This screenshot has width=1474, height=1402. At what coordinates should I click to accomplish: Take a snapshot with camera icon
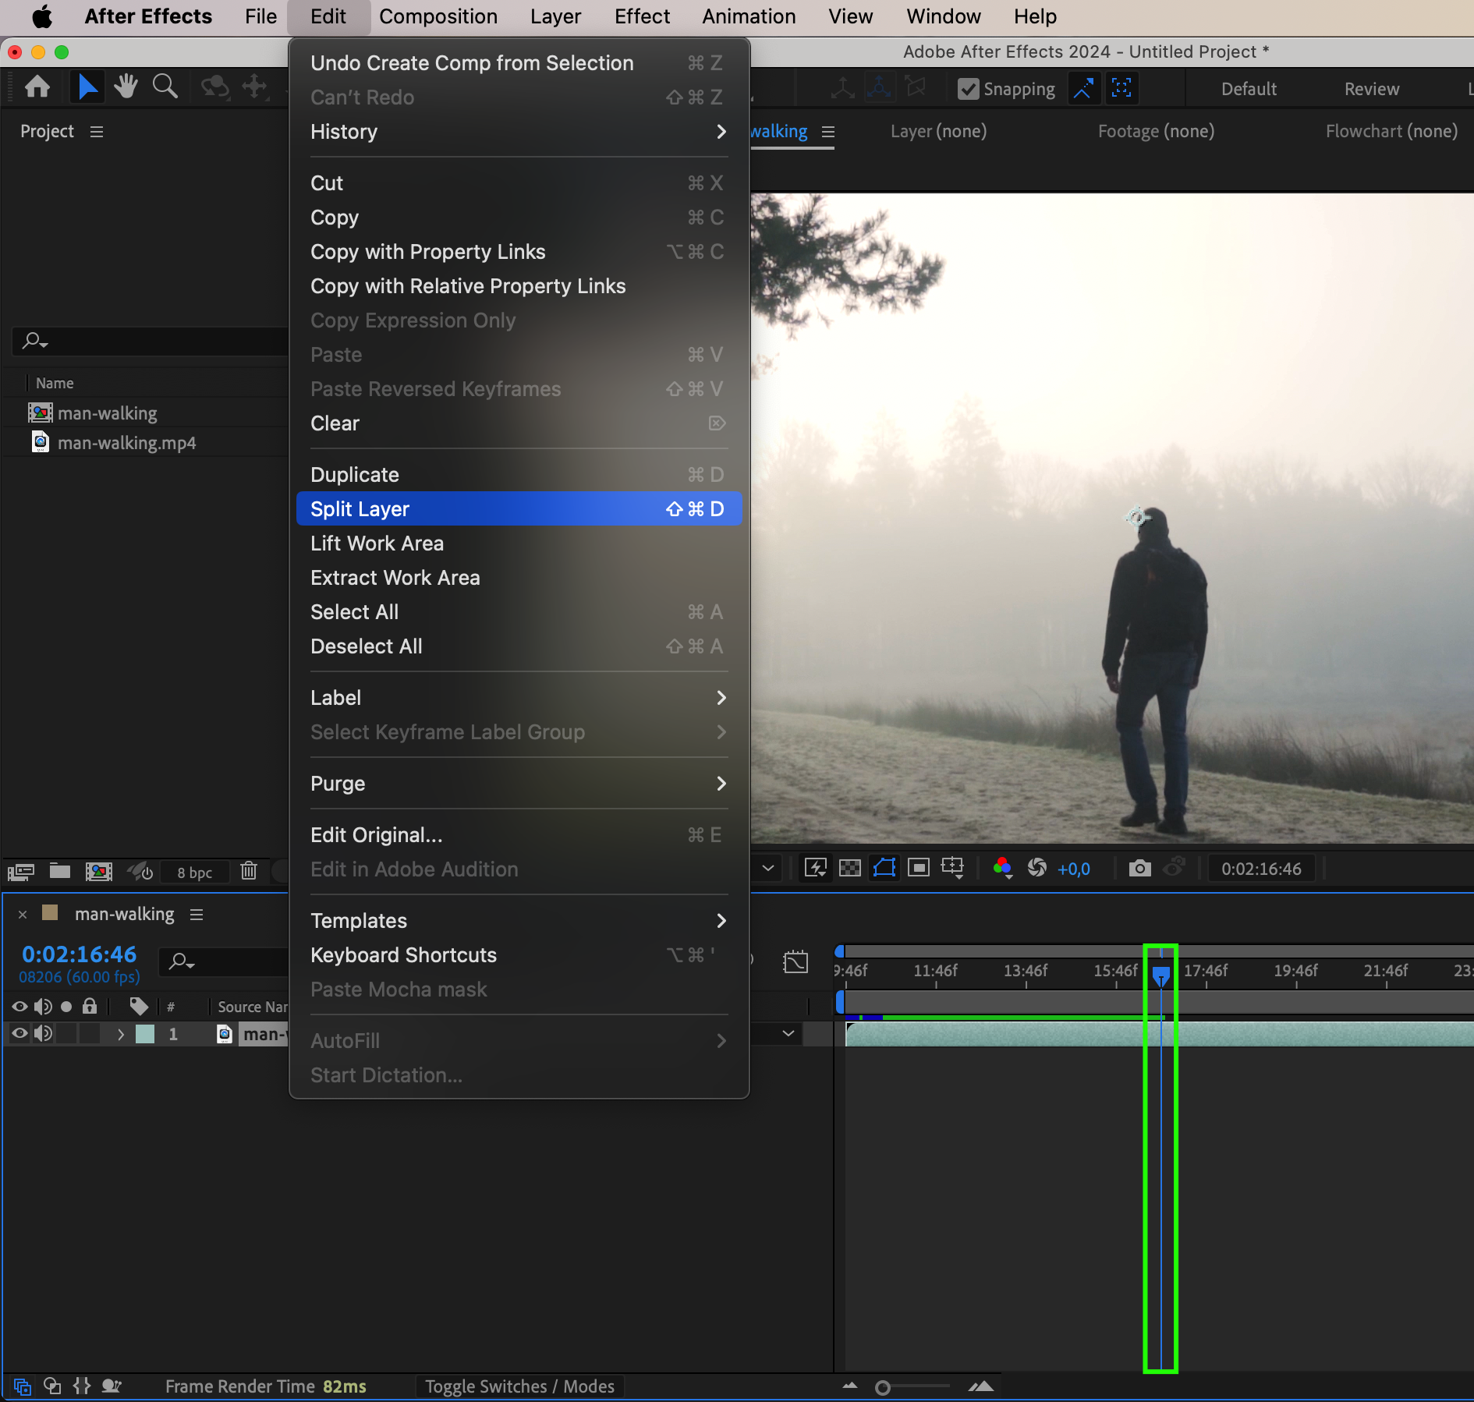(1139, 868)
